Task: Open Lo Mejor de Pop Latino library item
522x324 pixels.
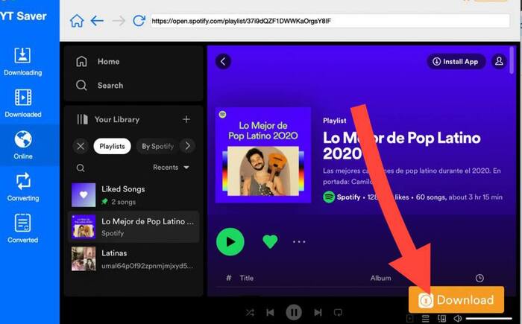Action: pos(134,226)
